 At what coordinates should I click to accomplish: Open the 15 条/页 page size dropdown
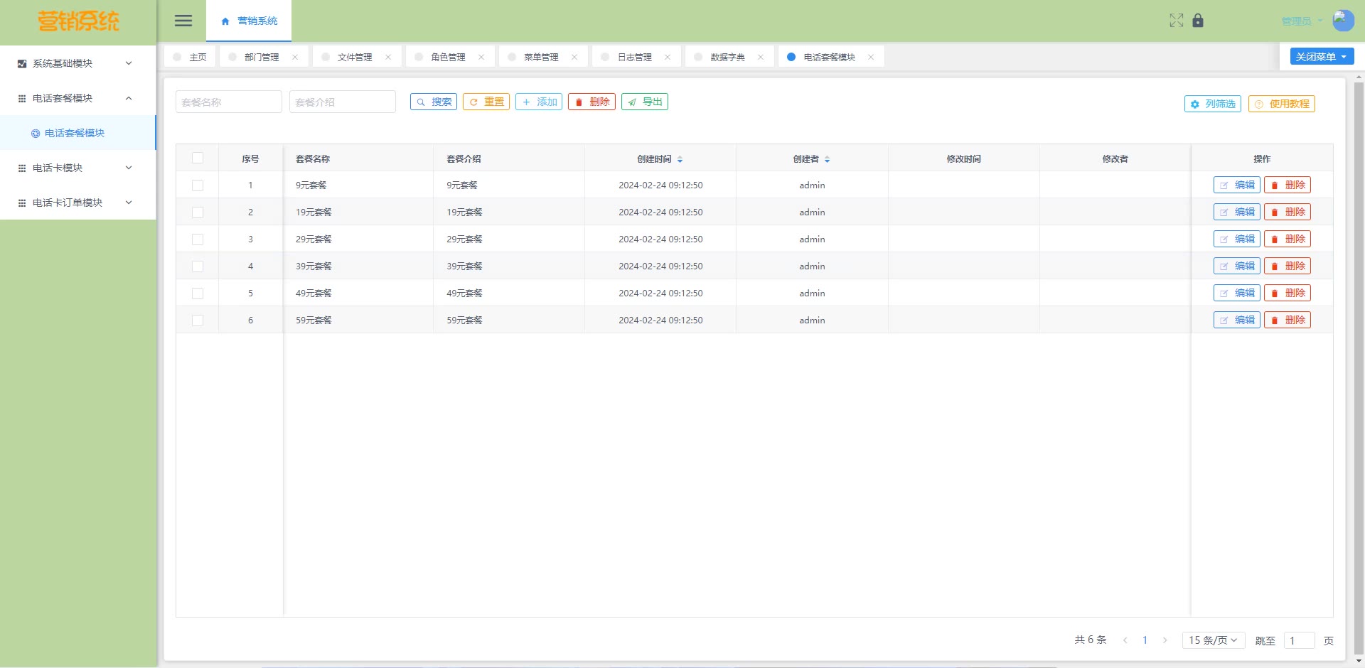click(x=1213, y=640)
